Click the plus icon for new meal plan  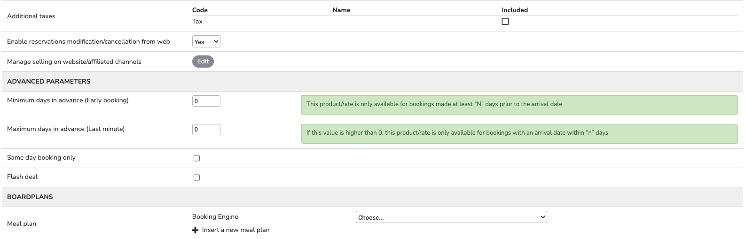(196, 230)
